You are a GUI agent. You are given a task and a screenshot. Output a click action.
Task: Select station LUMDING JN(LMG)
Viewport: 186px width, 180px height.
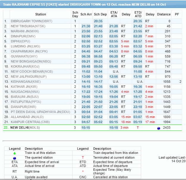click(26, 46)
